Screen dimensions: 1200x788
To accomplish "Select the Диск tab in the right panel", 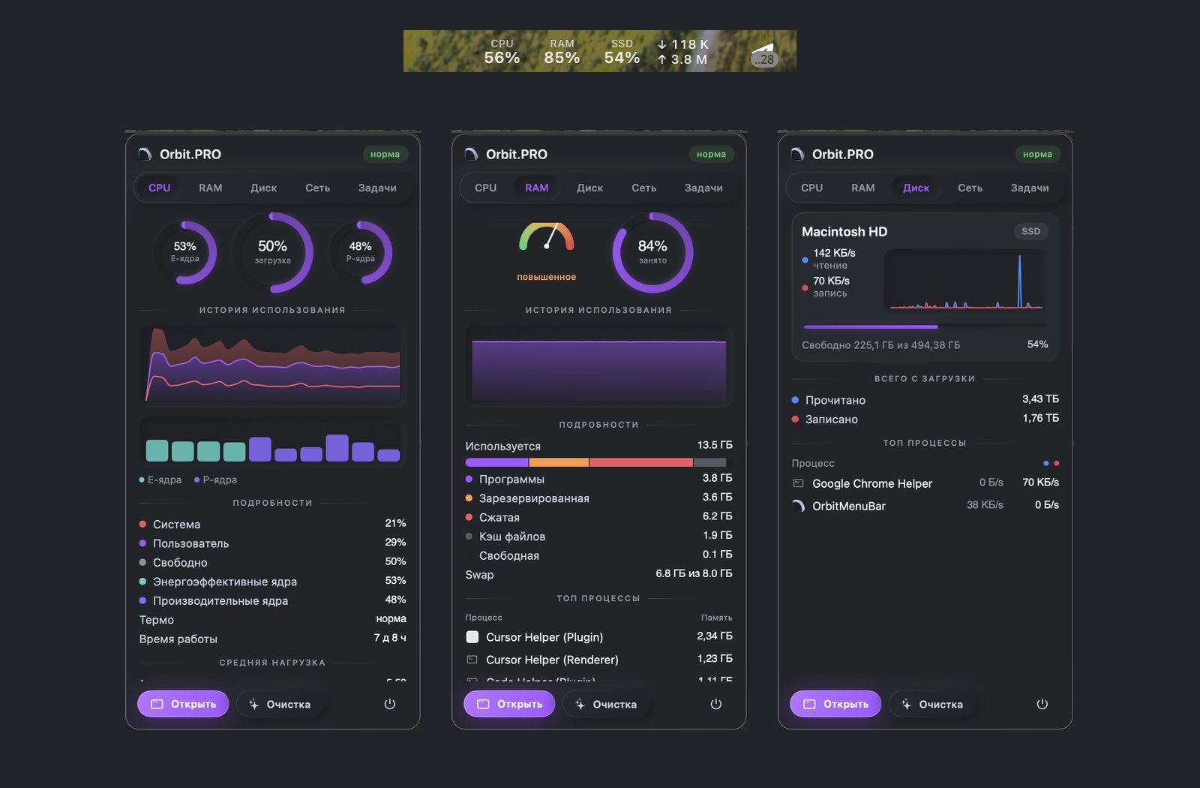I will coord(916,188).
